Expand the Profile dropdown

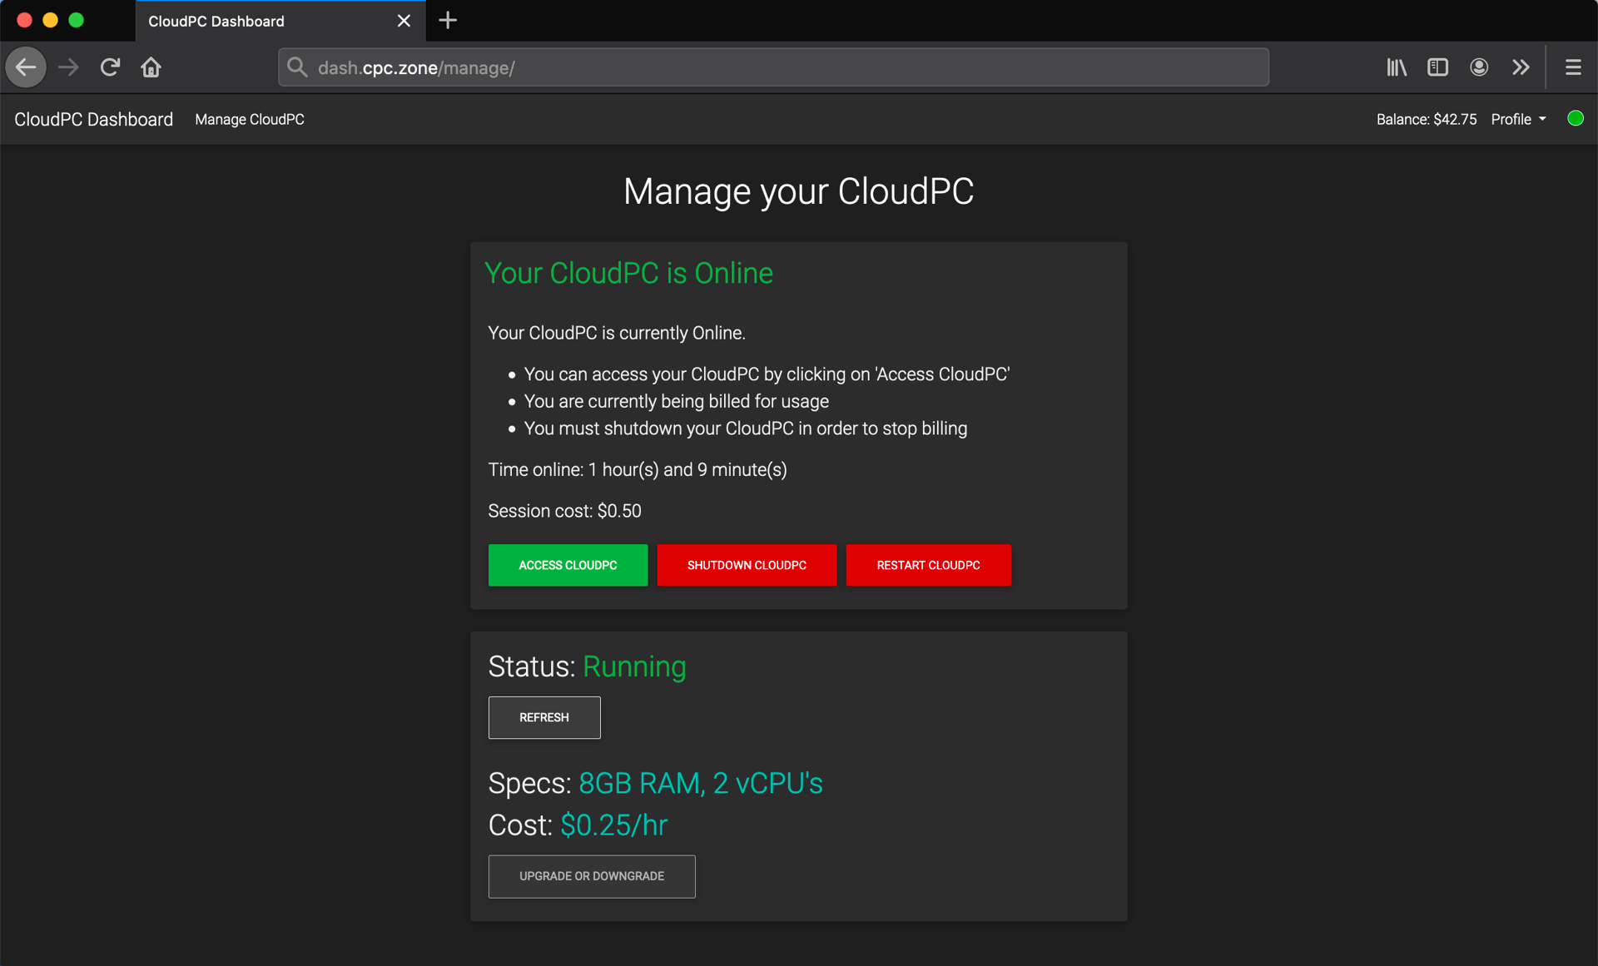[1518, 119]
